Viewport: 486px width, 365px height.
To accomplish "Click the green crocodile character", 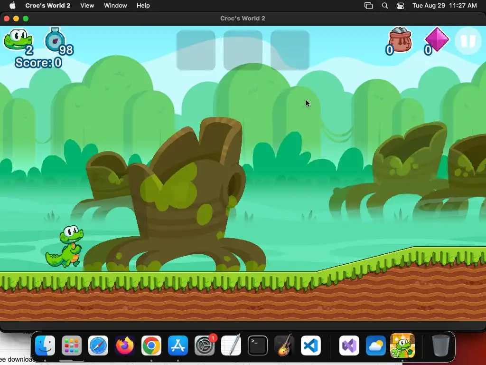I will point(65,247).
